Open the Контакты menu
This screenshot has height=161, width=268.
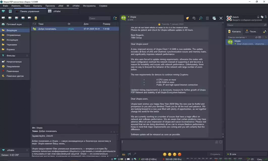tap(38, 6)
